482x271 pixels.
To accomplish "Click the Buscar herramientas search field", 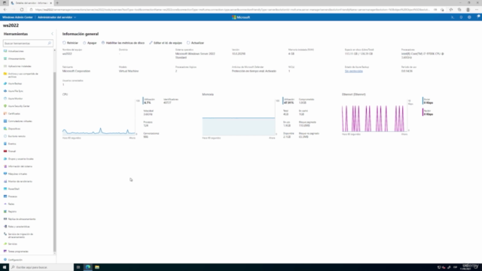I will pos(28,44).
